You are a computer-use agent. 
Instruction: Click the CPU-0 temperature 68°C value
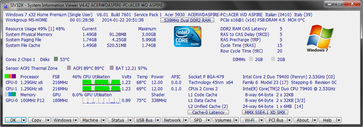pyautogui.click(x=141, y=82)
